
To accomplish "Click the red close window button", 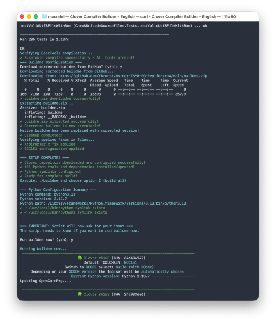I will (22, 16).
